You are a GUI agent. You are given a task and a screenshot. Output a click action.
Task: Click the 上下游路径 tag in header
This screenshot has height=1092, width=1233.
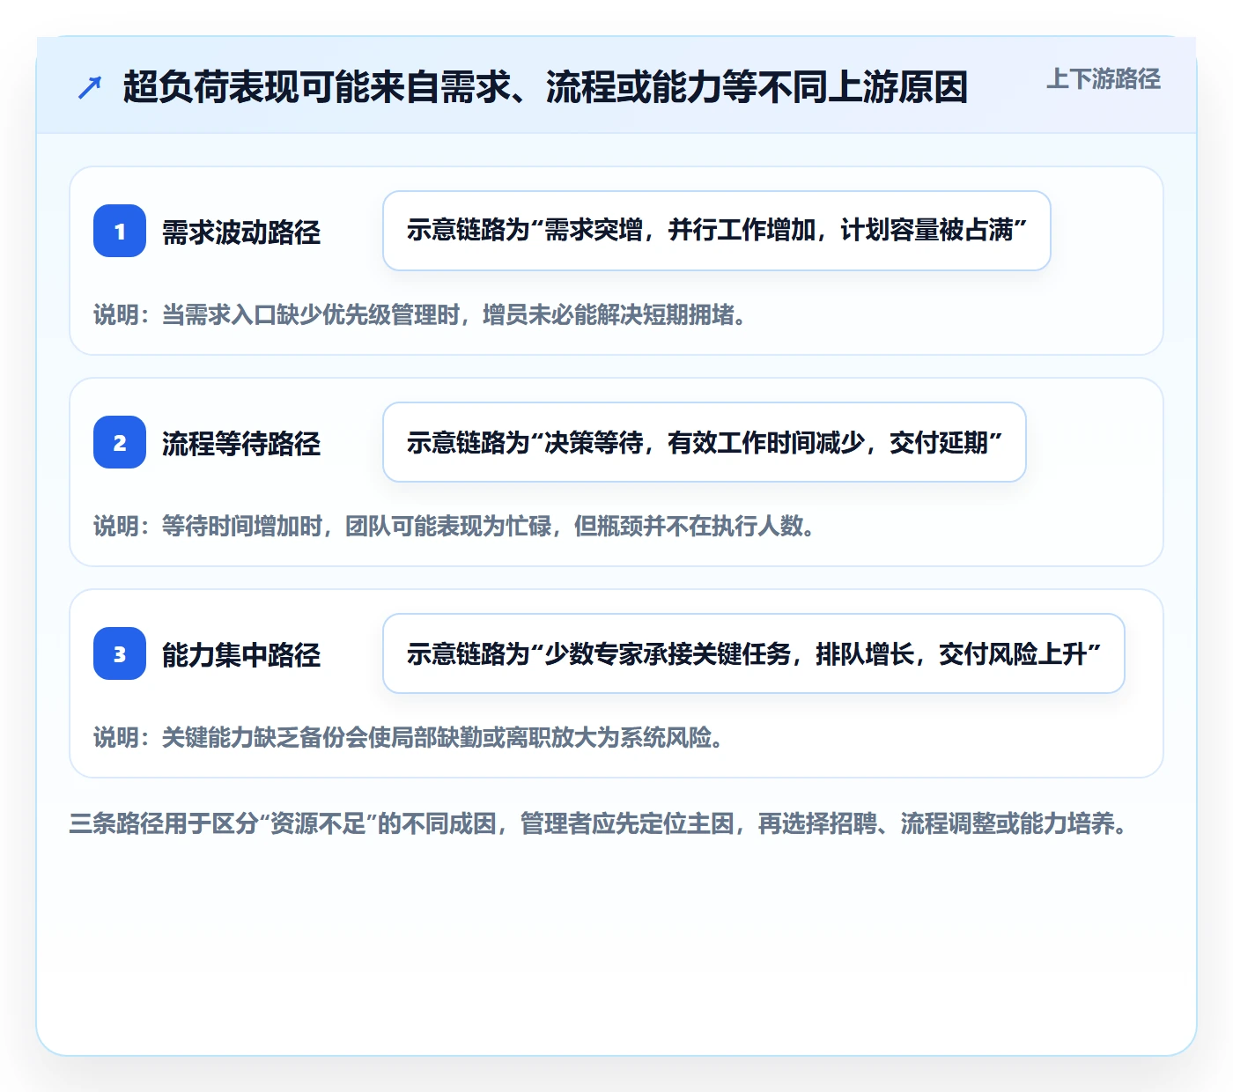[1103, 79]
